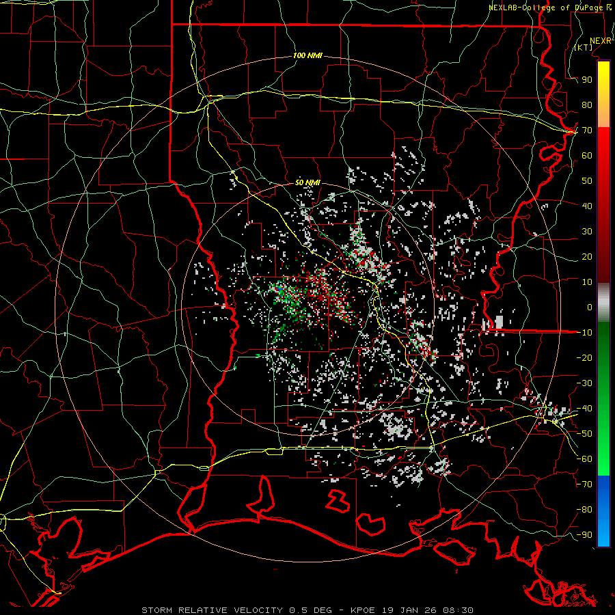Select the -50 knot scale label
Viewport: 615px width, 615px height.
pos(584,434)
